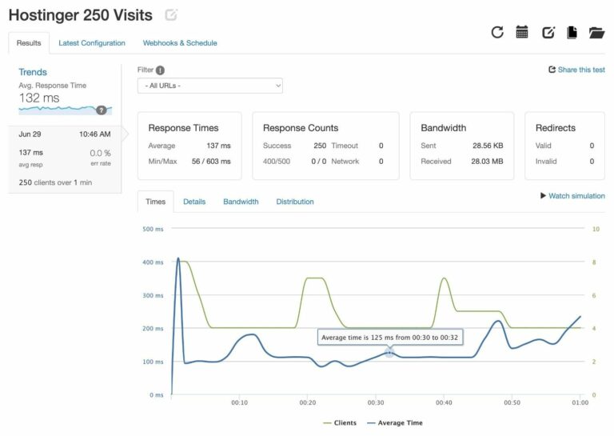The width and height of the screenshot is (614, 436).
Task: Click the question mark help badge in Trends
Action: point(102,110)
